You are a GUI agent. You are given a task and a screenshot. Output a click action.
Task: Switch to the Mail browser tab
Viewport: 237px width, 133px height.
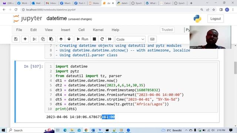36,3
